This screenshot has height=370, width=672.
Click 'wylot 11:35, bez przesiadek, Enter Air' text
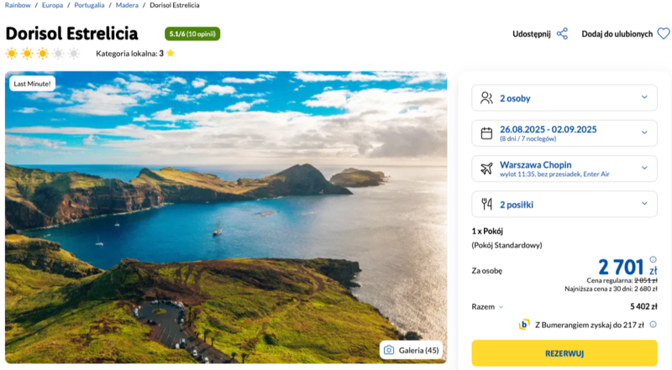pos(554,175)
